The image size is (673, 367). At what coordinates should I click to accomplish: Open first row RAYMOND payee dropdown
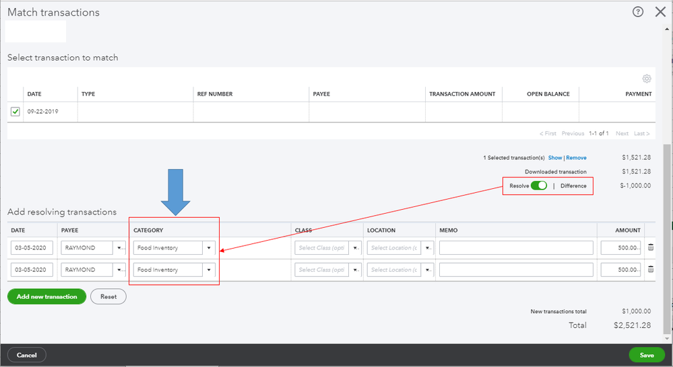pyautogui.click(x=119, y=248)
